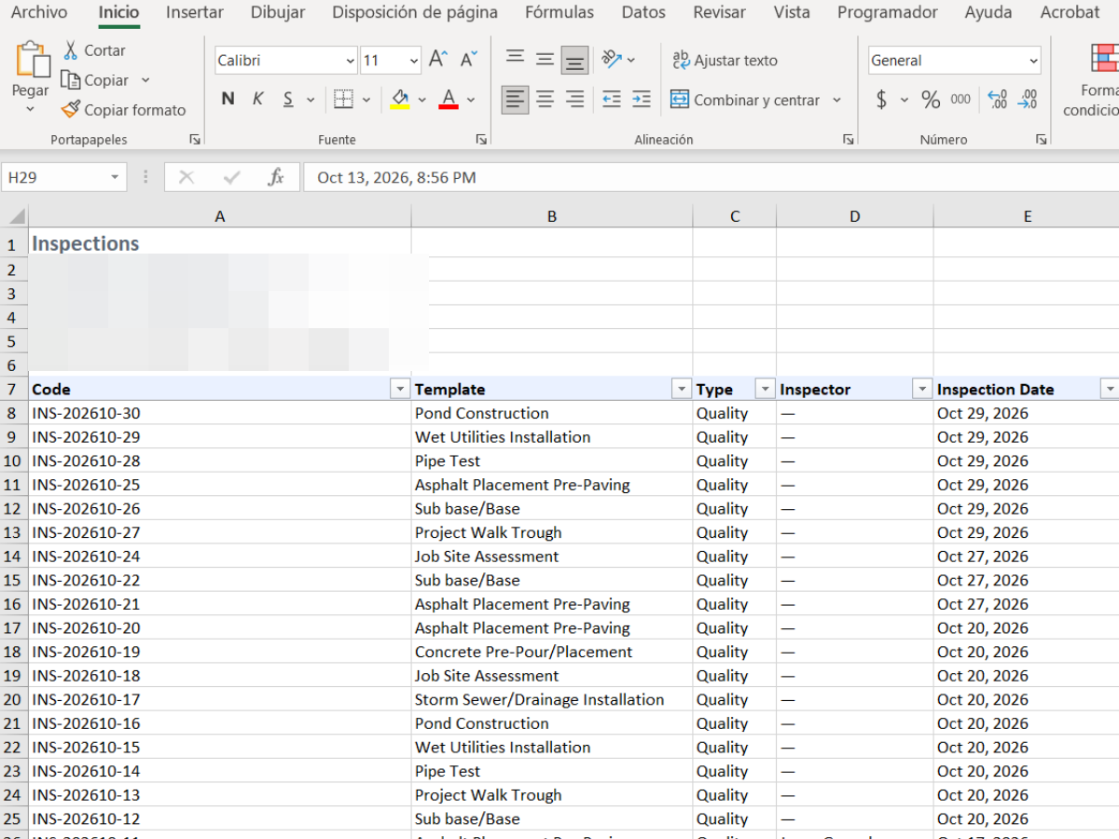
Task: Toggle italic K formatting
Action: click(x=258, y=99)
